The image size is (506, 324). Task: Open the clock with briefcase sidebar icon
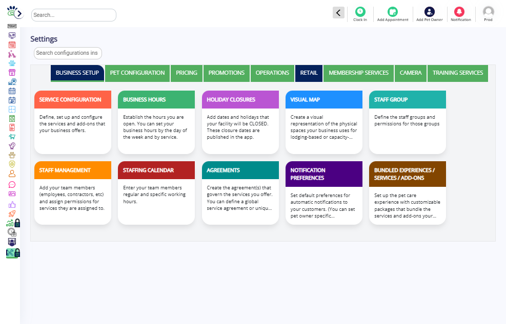click(x=12, y=232)
